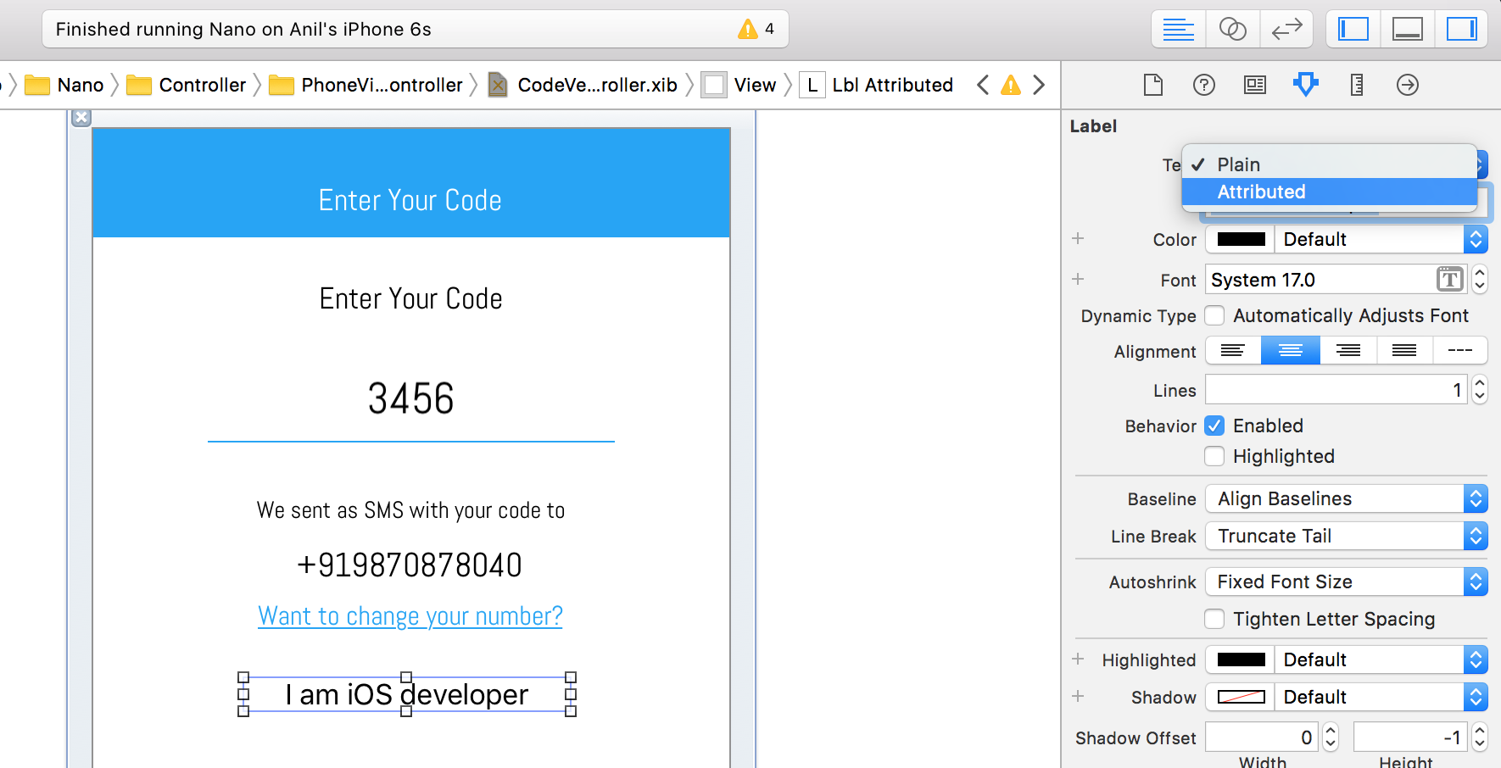Hide the Utilities panel
Viewport: 1501px width, 768px height.
[1461, 30]
